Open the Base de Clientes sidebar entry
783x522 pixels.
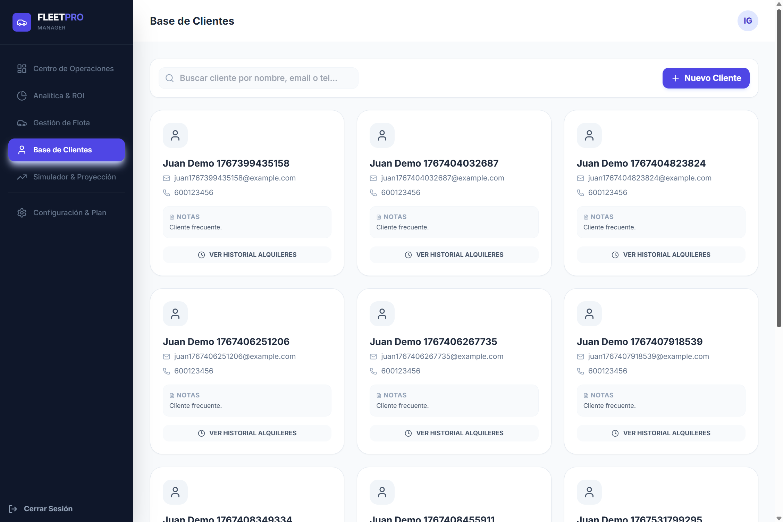point(62,150)
